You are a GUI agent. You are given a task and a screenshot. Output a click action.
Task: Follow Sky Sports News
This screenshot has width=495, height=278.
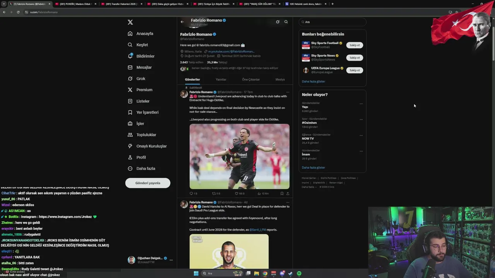click(355, 58)
